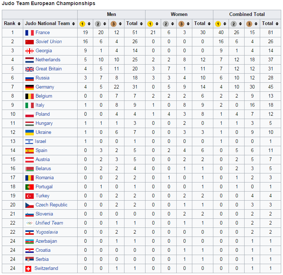Click the Belgium flag icon
This screenshot has height=275, width=283.
(x=29, y=96)
